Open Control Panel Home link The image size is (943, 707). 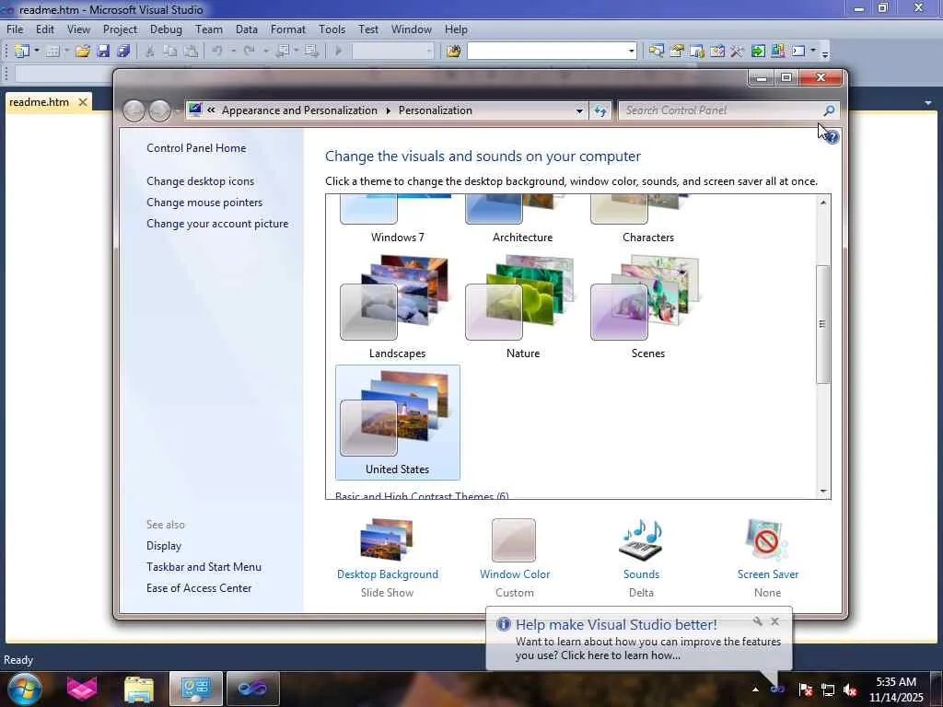196,148
